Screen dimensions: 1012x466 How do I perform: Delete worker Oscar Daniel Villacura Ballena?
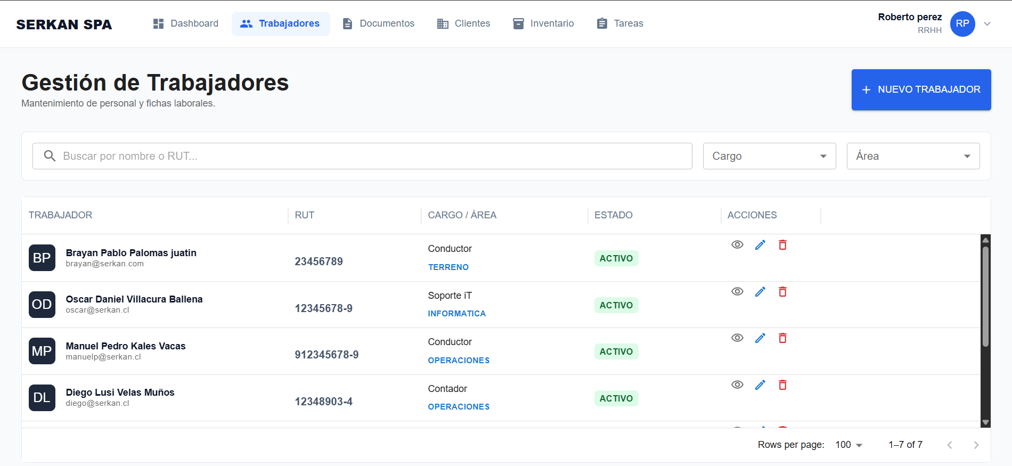782,292
